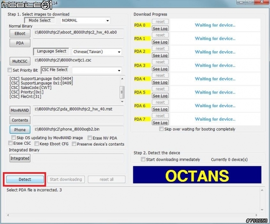Click the EBoot file button
Image resolution: width=270 pixels, height=224 pixels.
20,33
